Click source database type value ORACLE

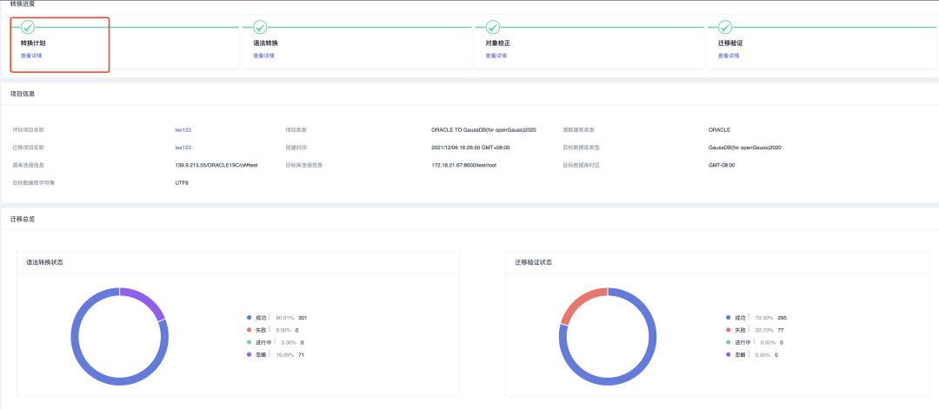click(719, 129)
